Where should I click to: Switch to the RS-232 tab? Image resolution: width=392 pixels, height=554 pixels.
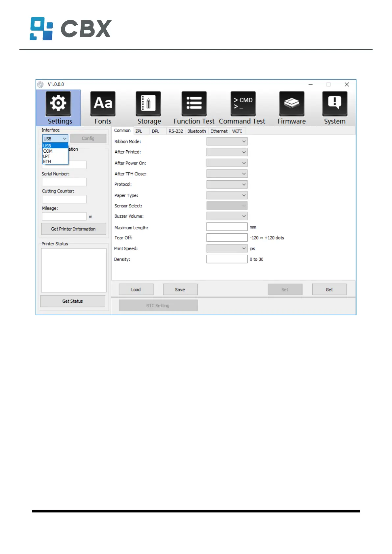(x=176, y=131)
